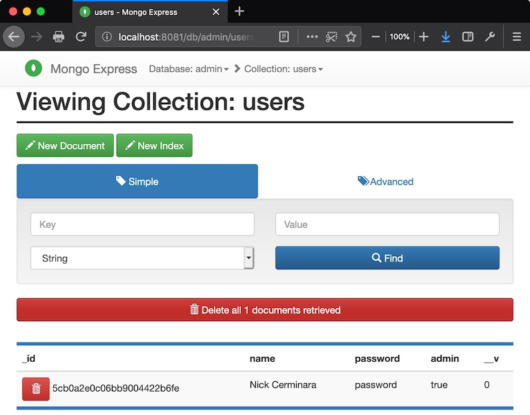Sort by the __v column header
The width and height of the screenshot is (530, 415).
[x=491, y=359]
